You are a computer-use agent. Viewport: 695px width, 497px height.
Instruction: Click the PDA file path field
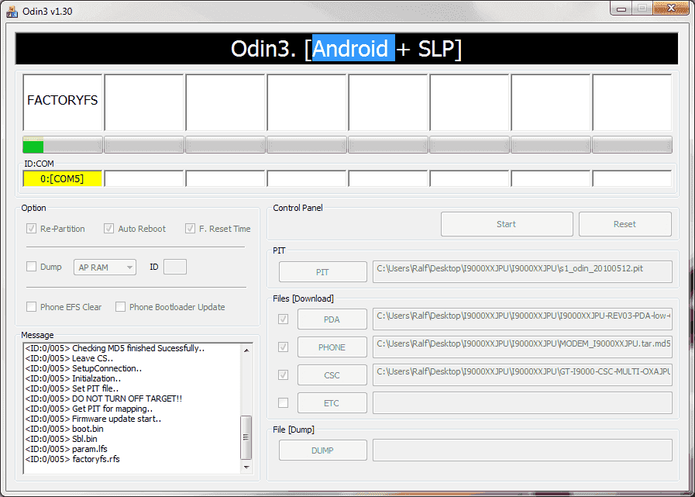522,319
